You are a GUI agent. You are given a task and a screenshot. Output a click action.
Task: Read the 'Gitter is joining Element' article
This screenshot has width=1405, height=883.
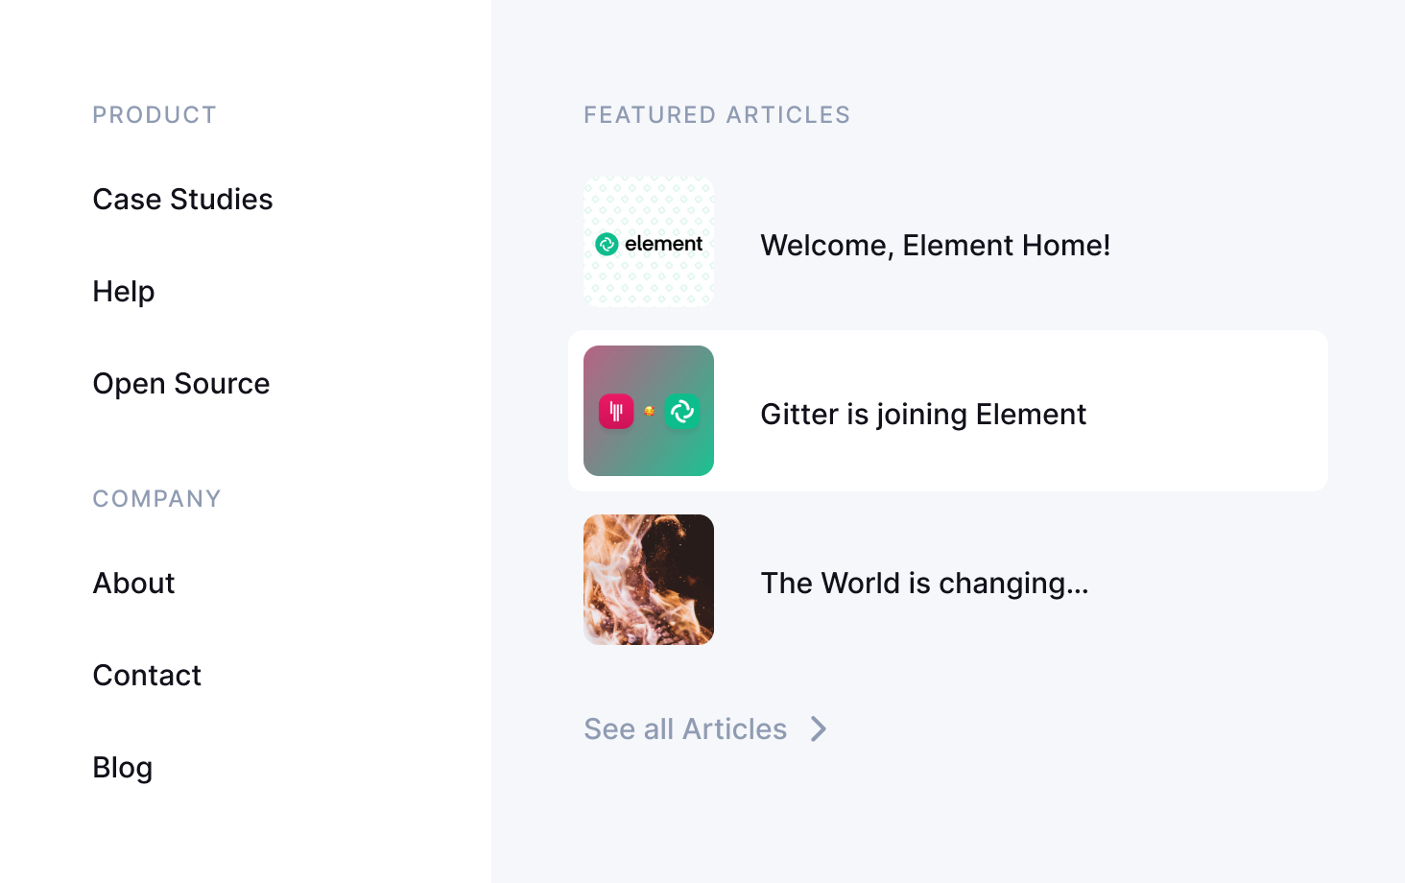click(923, 415)
